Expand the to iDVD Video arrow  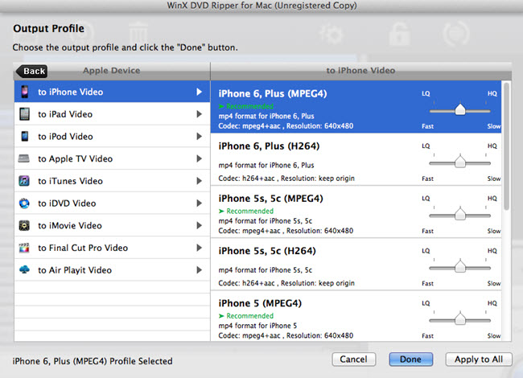[199, 203]
